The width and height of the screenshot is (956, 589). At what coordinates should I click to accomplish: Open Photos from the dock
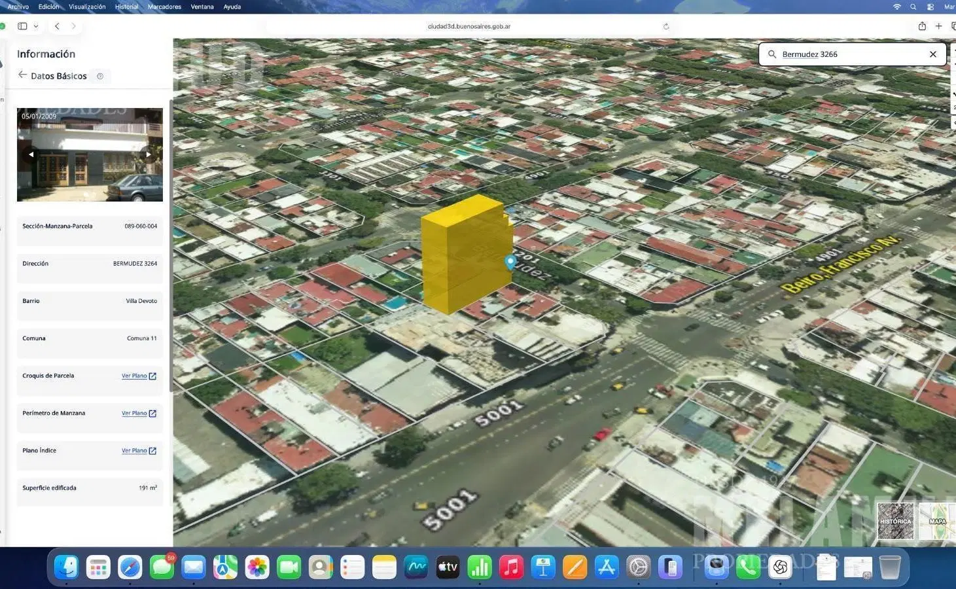257,567
